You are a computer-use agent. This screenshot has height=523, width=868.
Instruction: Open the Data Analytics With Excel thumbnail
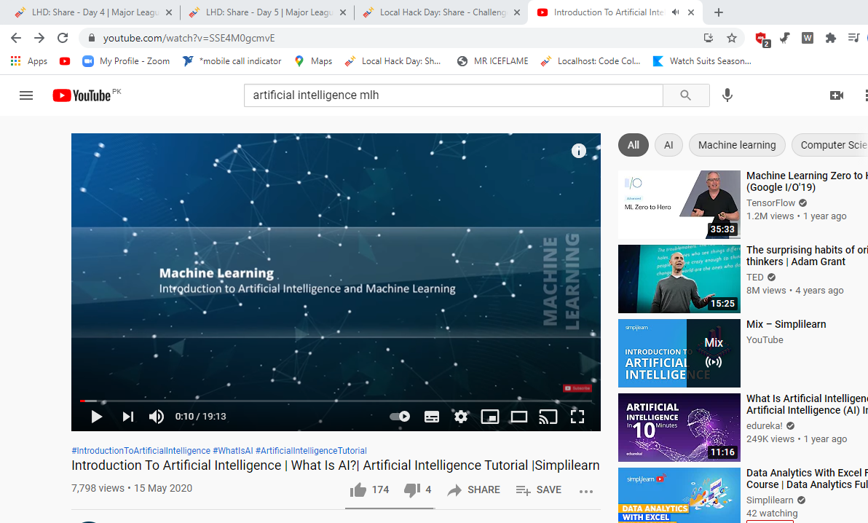coord(679,495)
